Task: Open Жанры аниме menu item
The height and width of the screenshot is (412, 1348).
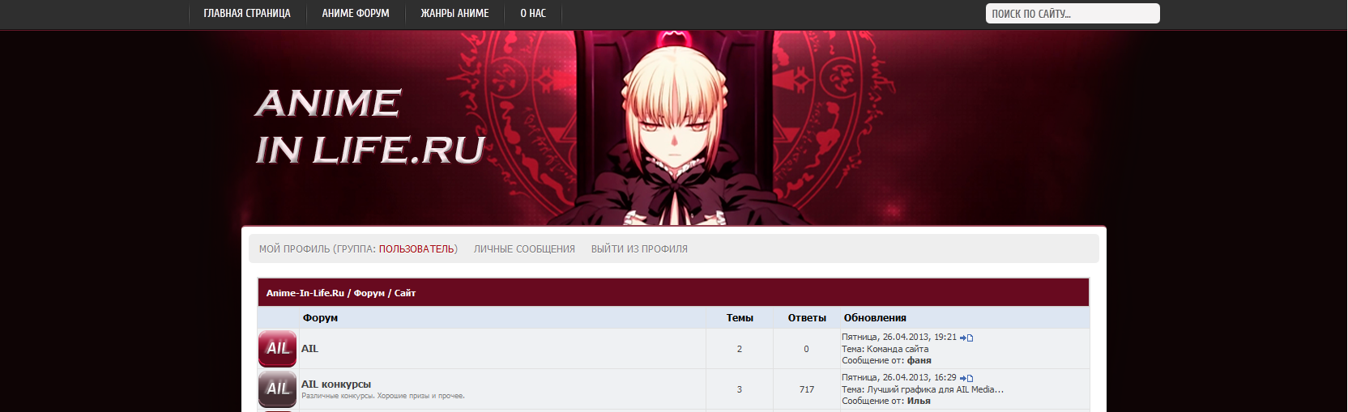Action: (454, 14)
